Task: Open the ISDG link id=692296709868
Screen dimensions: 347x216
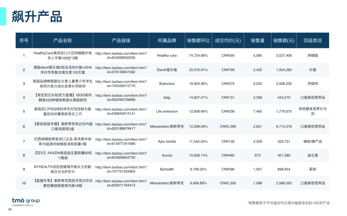Action: pyautogui.click(x=121, y=98)
